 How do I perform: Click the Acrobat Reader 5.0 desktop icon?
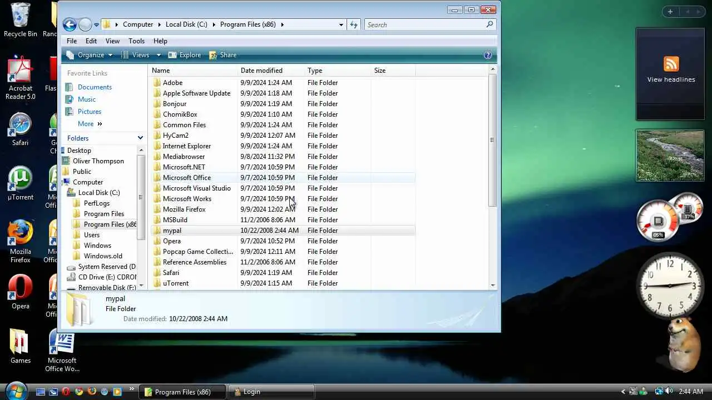(20, 78)
